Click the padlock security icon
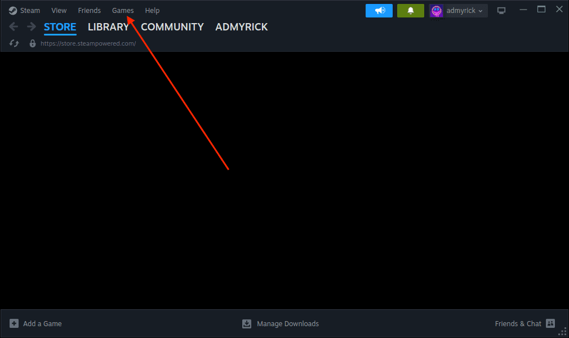Screen dimensions: 569x338 point(33,43)
